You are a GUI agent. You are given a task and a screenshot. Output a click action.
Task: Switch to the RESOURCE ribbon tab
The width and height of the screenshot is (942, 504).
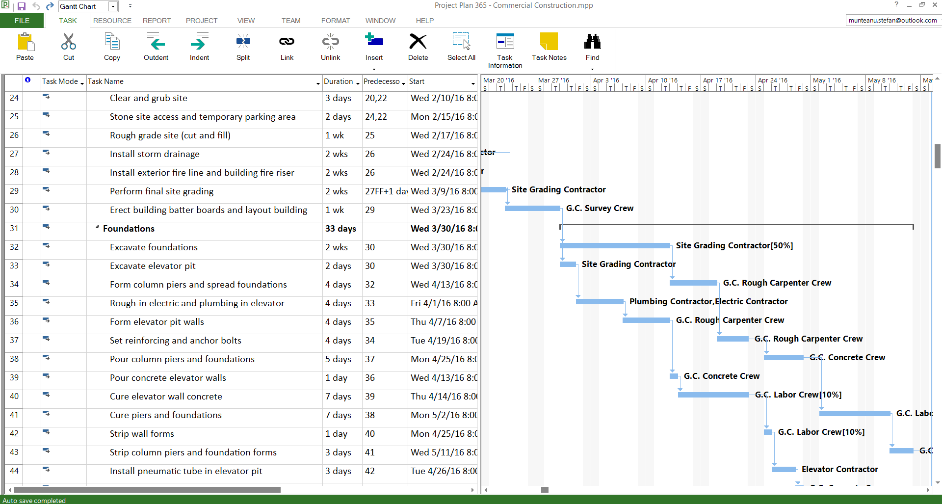click(112, 21)
